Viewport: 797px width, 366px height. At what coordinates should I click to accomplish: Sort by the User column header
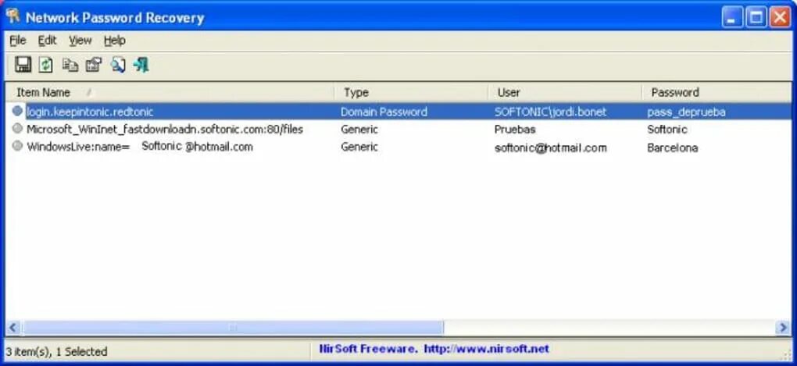(565, 92)
